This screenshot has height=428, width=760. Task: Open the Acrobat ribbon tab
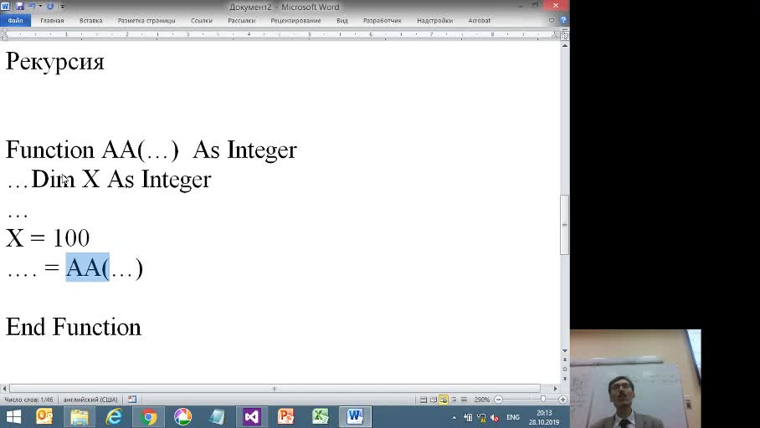[480, 21]
